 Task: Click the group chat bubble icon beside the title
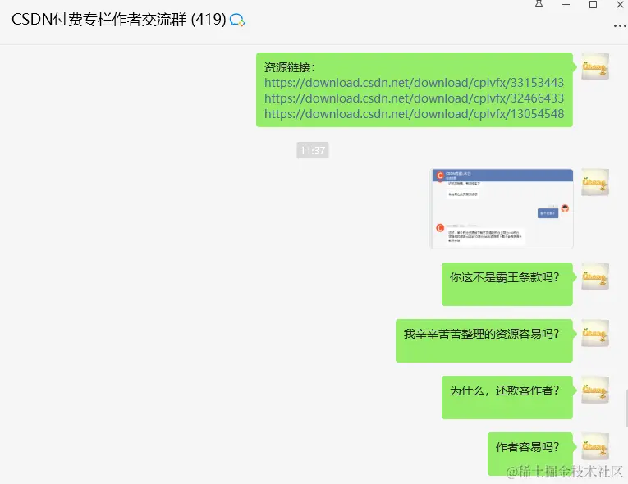coord(237,20)
